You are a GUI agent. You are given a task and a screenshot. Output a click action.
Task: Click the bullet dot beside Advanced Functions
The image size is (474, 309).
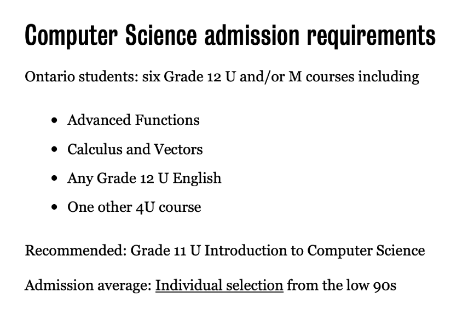click(x=54, y=121)
